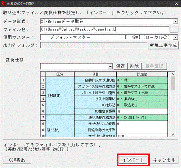Select the サブ通り丸め距離 value cell
Screen dimensions: 181x168
coord(142,124)
